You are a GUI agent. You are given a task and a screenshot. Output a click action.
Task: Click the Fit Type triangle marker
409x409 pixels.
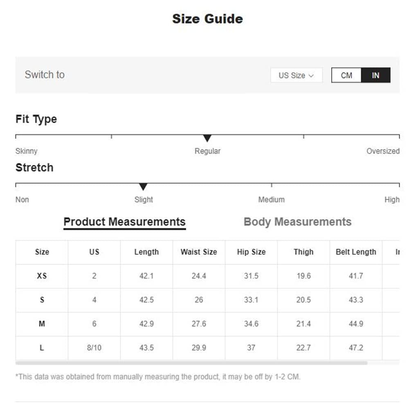point(207,138)
